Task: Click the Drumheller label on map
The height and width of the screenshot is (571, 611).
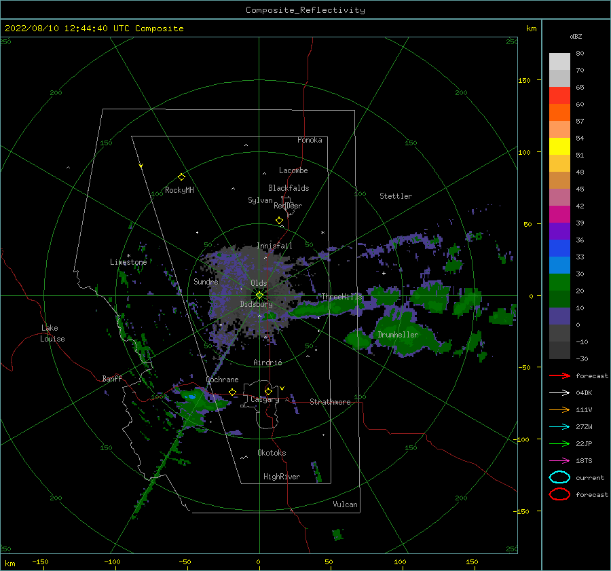Action: click(398, 335)
